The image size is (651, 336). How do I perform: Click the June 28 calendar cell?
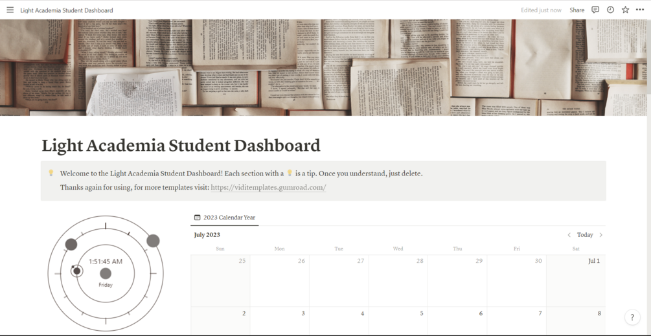click(397, 280)
